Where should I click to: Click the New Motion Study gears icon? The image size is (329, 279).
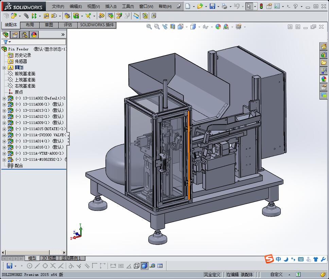[x=102, y=16]
